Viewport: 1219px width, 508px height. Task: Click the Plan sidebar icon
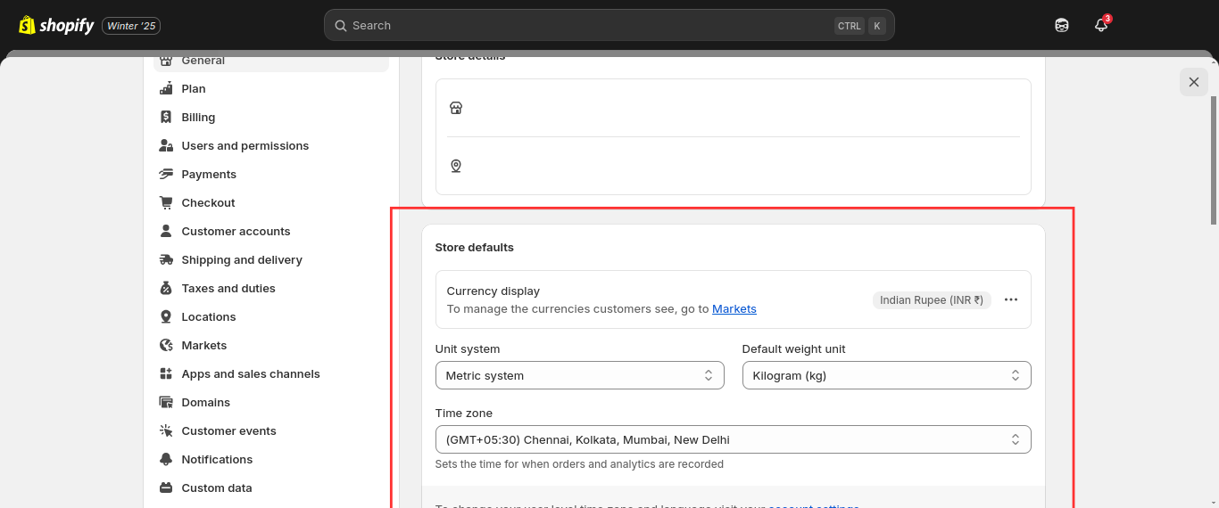pyautogui.click(x=166, y=88)
